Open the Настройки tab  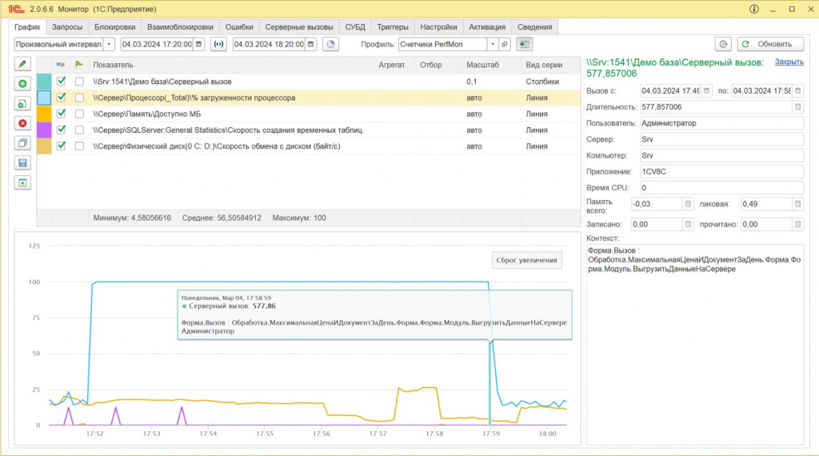438,27
